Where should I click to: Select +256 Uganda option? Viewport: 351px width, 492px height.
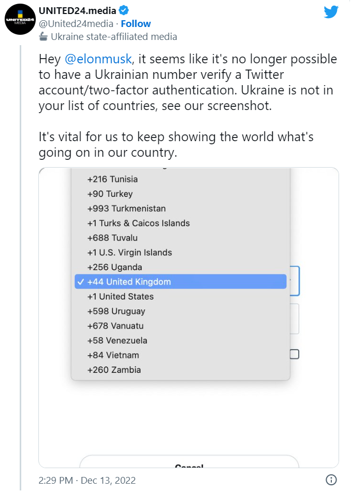[x=115, y=267]
